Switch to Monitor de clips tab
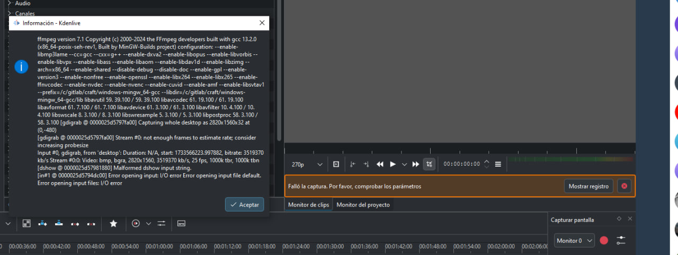Screen dimensions: 678x255 [x=308, y=205]
